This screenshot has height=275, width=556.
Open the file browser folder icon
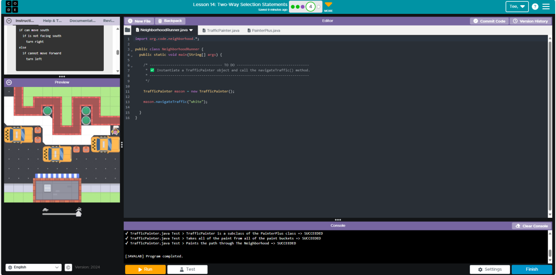point(127,30)
